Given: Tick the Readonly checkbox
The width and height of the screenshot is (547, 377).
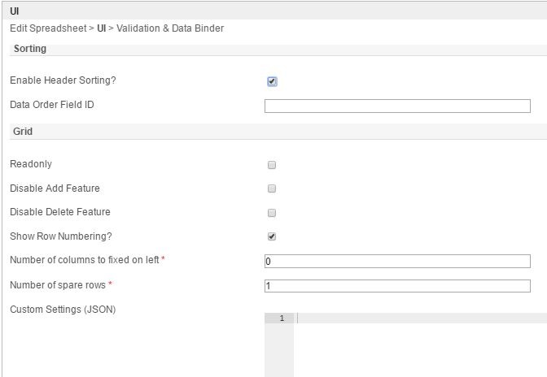Looking at the screenshot, I should point(272,164).
